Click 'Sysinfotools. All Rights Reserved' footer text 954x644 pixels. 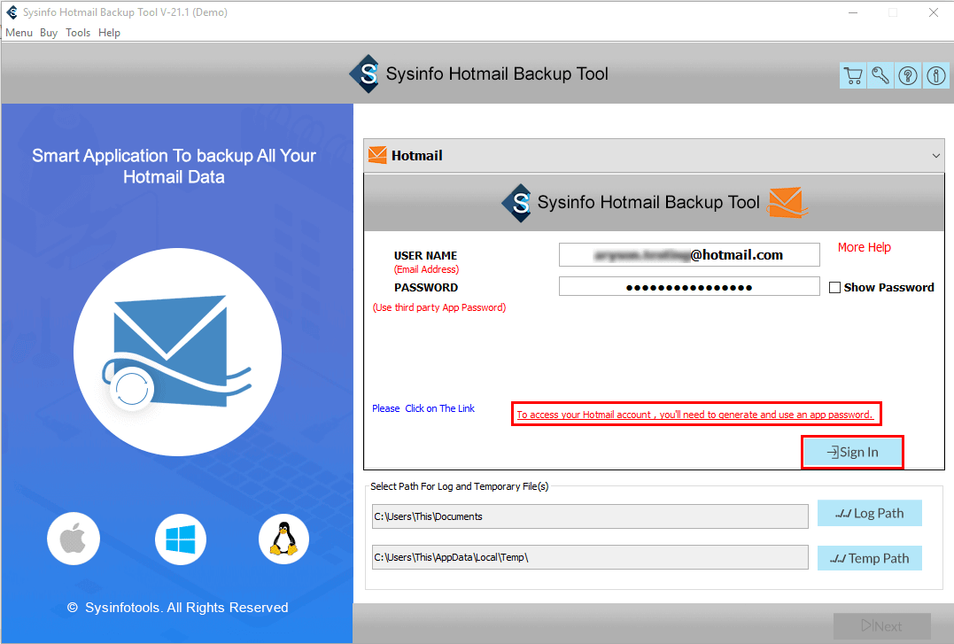pyautogui.click(x=178, y=608)
